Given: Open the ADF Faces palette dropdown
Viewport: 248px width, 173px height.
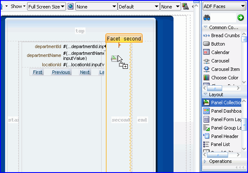Looking at the screenshot, I should pyautogui.click(x=224, y=6).
